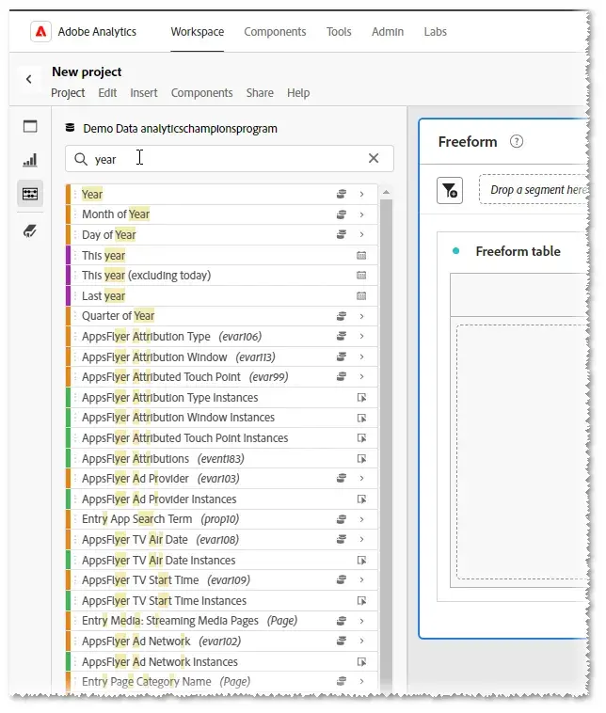Open the Panels icon in left rail
606x713 pixels.
[x=30, y=127]
